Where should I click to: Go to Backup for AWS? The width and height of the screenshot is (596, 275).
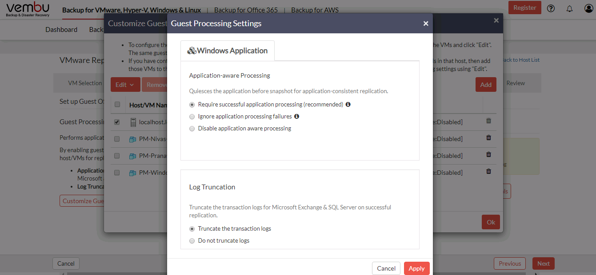315,10
